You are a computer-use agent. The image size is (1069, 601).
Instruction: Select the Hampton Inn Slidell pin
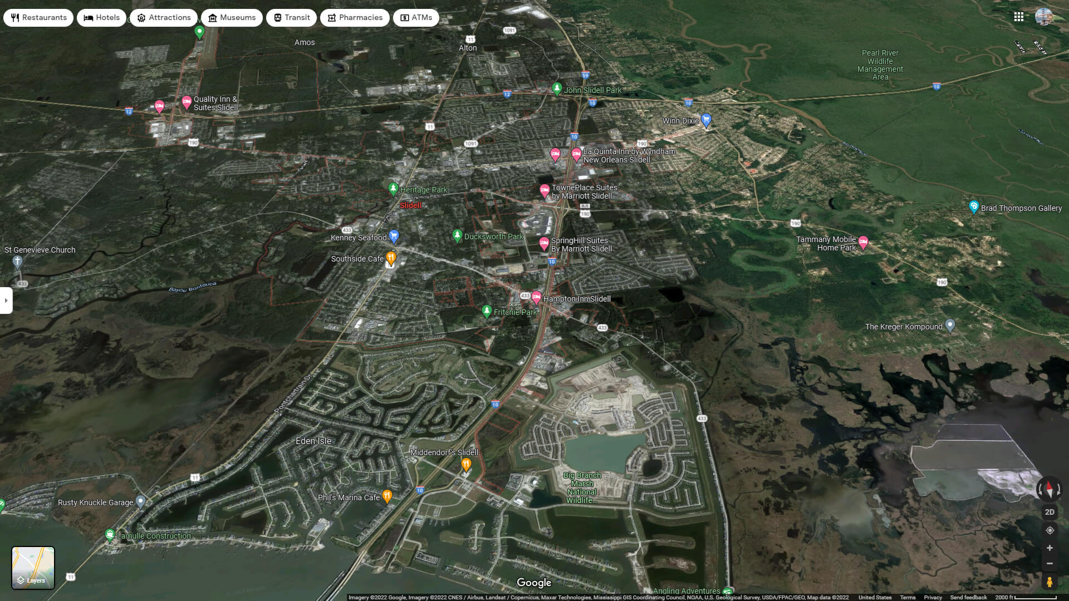click(x=536, y=296)
